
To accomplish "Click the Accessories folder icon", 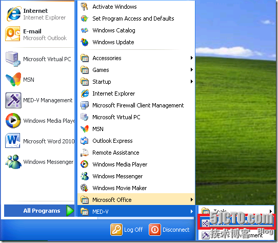I will 85,58.
